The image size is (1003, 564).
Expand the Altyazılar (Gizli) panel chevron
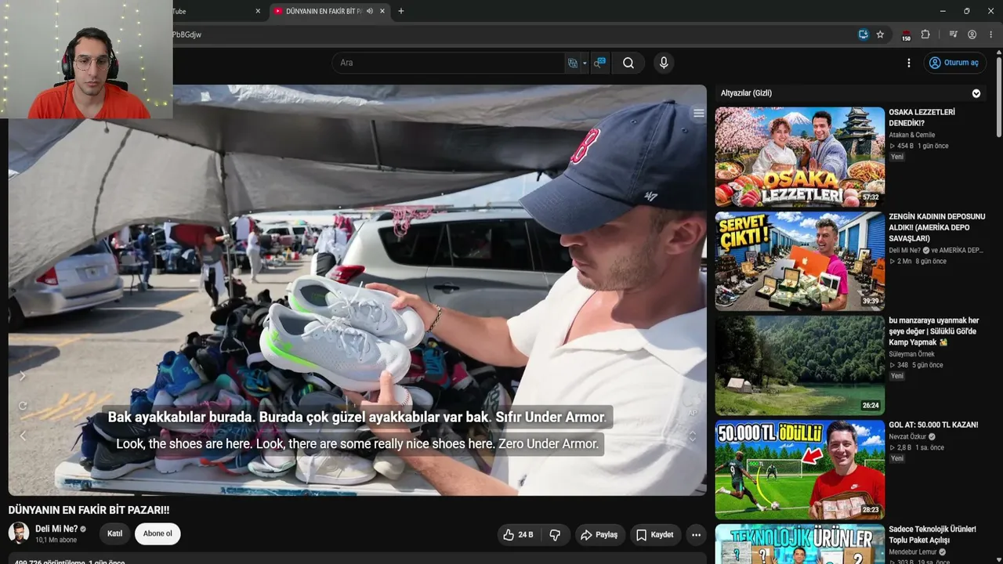click(x=976, y=93)
